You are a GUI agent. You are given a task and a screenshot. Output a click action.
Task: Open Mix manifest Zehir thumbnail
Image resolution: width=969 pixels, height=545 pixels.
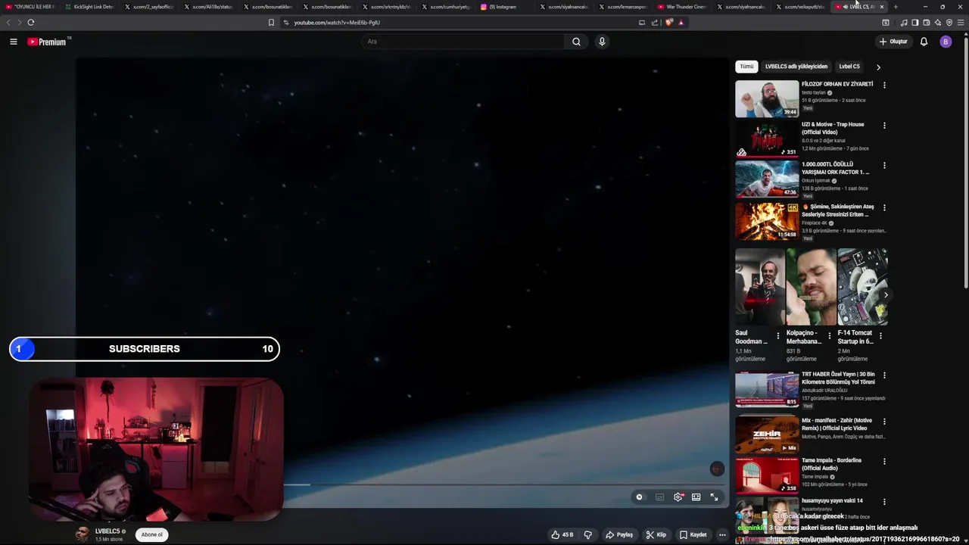click(767, 434)
